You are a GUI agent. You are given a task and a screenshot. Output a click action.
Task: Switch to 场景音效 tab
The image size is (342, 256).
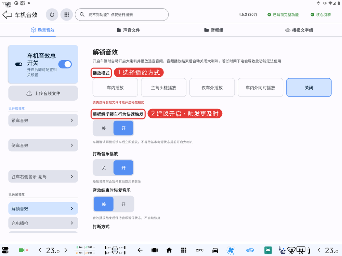click(x=43, y=30)
